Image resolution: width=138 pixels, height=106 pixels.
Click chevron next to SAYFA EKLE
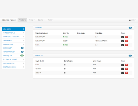pyautogui.click(x=24, y=40)
